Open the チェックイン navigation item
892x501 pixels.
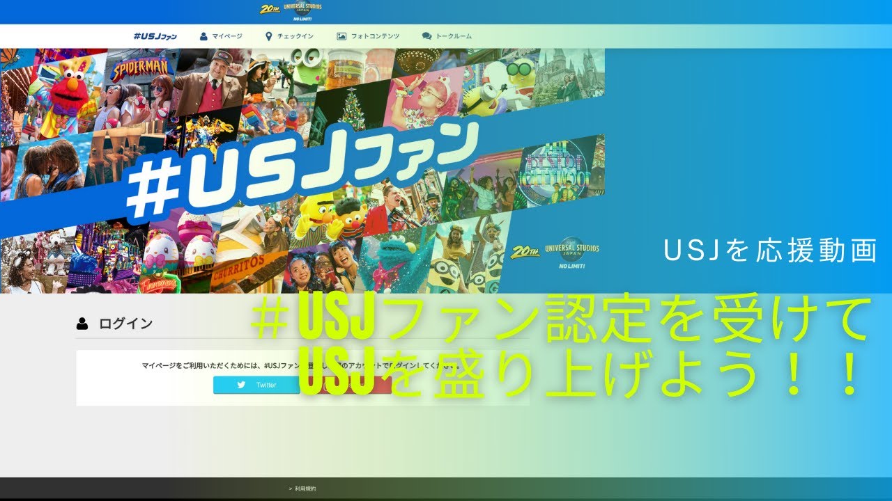point(289,36)
